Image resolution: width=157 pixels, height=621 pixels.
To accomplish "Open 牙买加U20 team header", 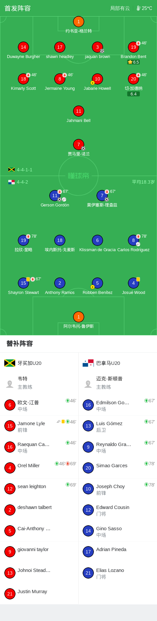I will tap(23, 363).
